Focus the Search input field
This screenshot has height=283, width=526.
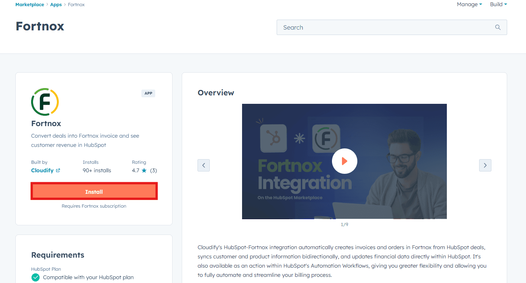point(392,27)
